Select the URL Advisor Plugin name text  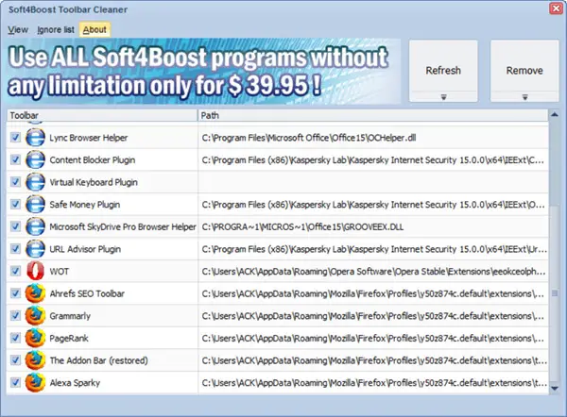[x=85, y=249]
